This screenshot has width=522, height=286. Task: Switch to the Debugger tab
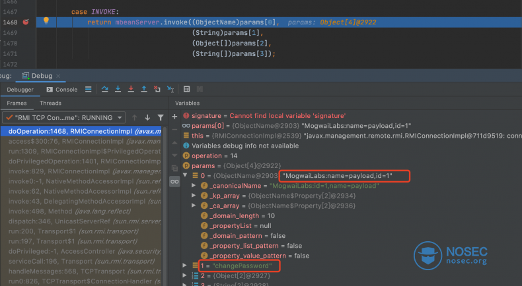coord(20,90)
